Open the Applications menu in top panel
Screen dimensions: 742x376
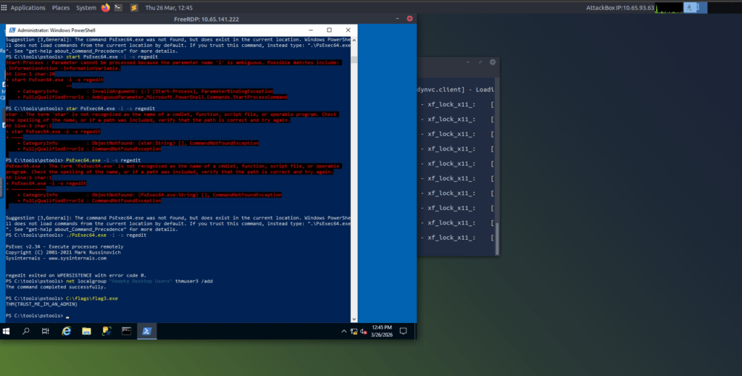28,7
